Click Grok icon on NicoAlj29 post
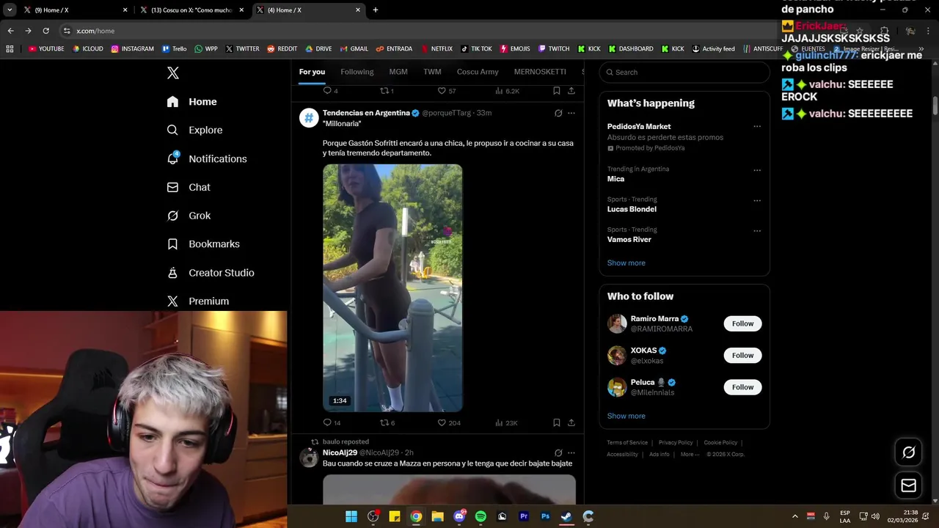This screenshot has width=939, height=528. (558, 452)
